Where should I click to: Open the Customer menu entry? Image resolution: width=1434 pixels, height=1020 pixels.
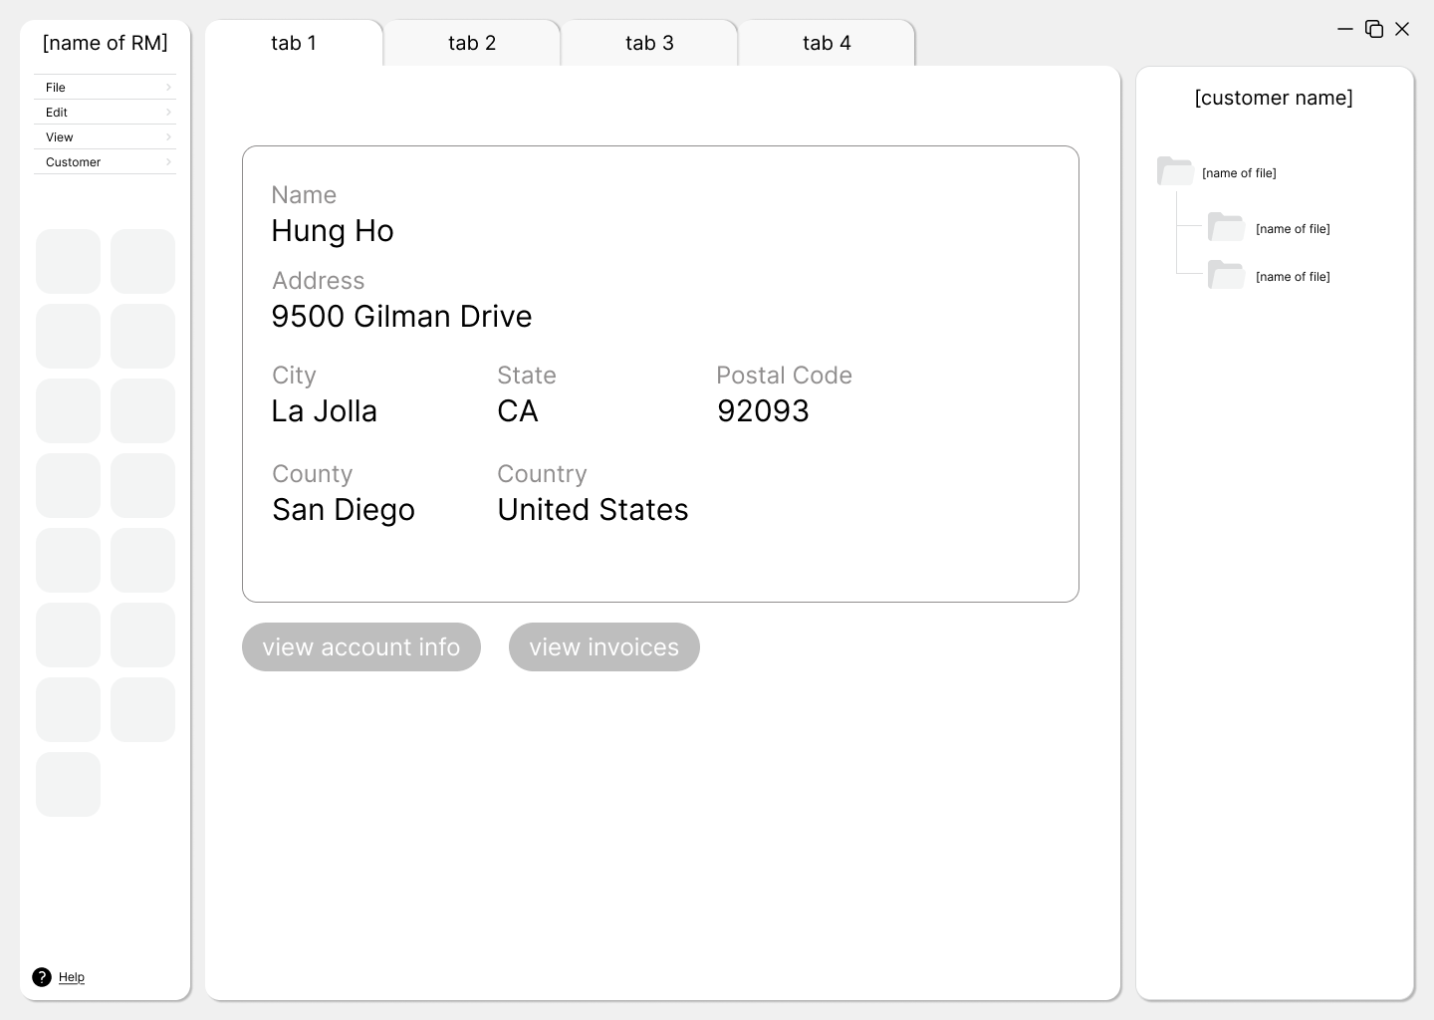tap(73, 161)
